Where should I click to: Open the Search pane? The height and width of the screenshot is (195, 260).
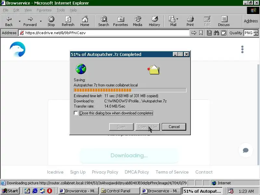104,21
